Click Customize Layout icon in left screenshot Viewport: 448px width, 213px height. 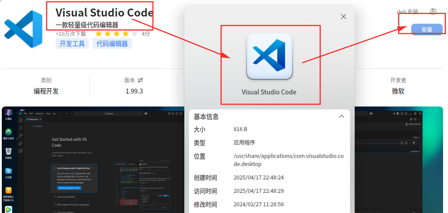coord(169,114)
